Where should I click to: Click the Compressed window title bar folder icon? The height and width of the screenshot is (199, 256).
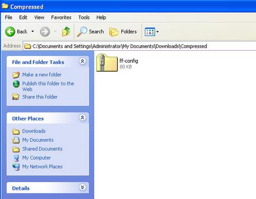point(5,6)
